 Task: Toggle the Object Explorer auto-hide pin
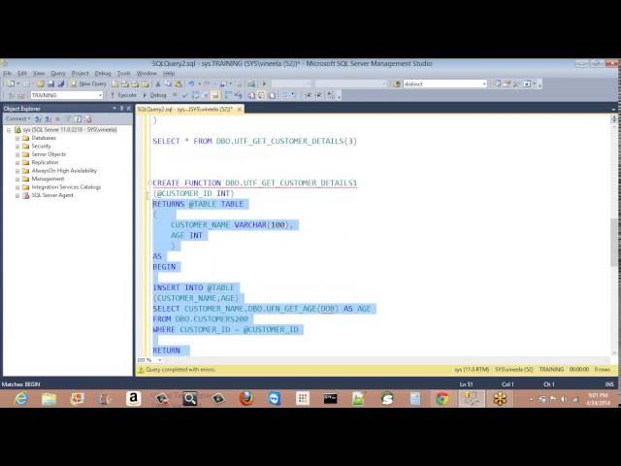(121, 109)
